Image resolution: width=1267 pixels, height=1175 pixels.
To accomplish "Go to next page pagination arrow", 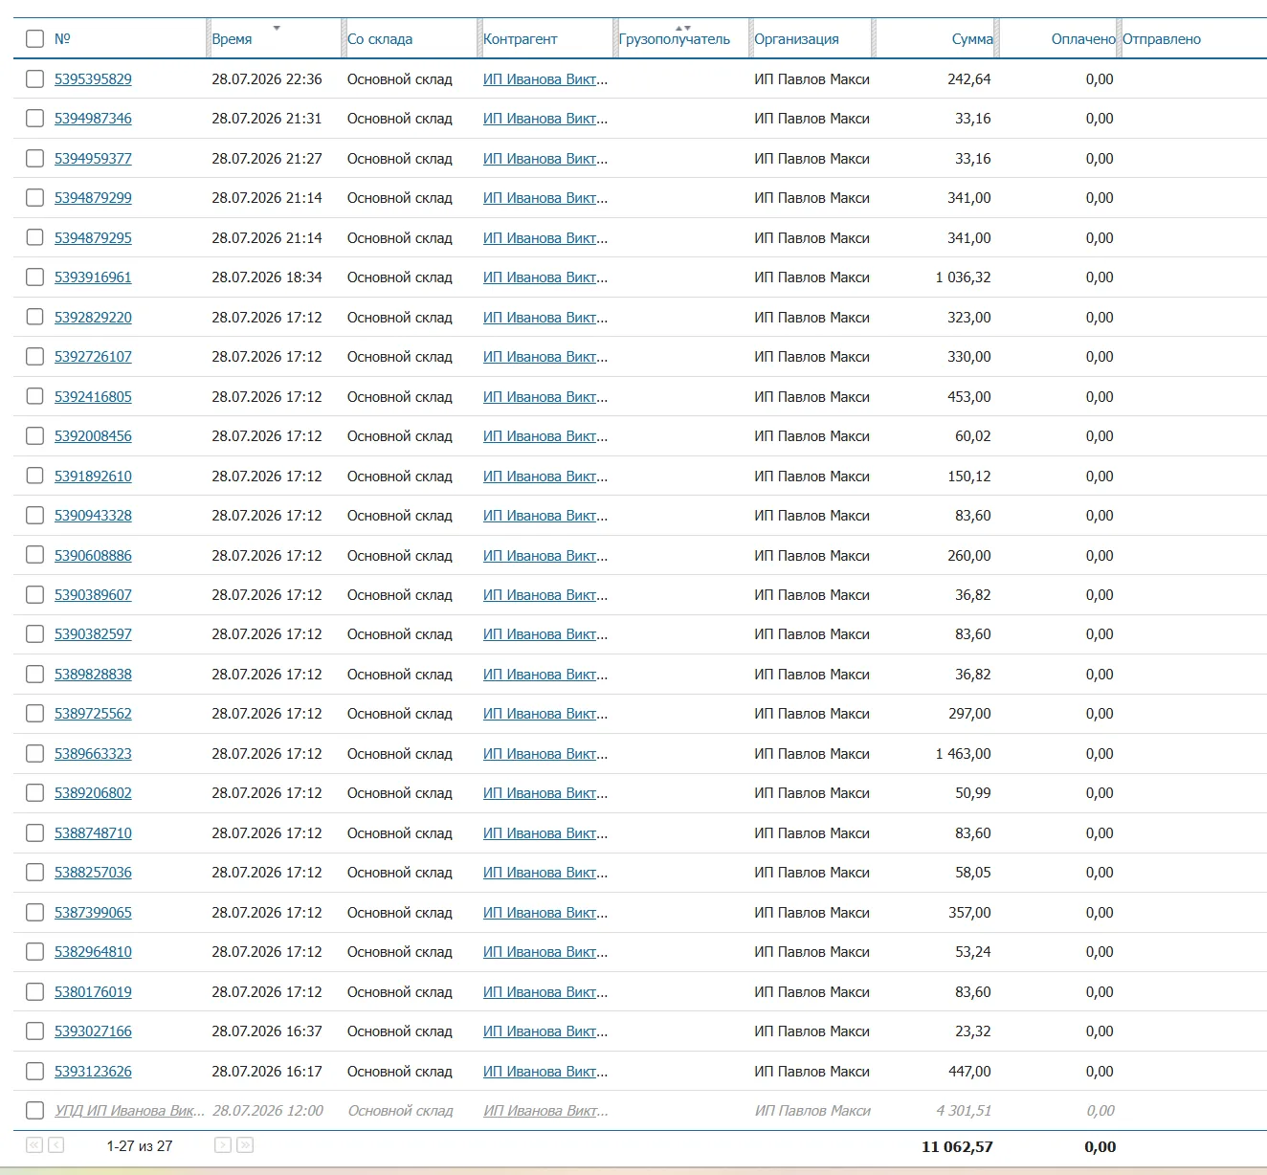I will point(223,1145).
